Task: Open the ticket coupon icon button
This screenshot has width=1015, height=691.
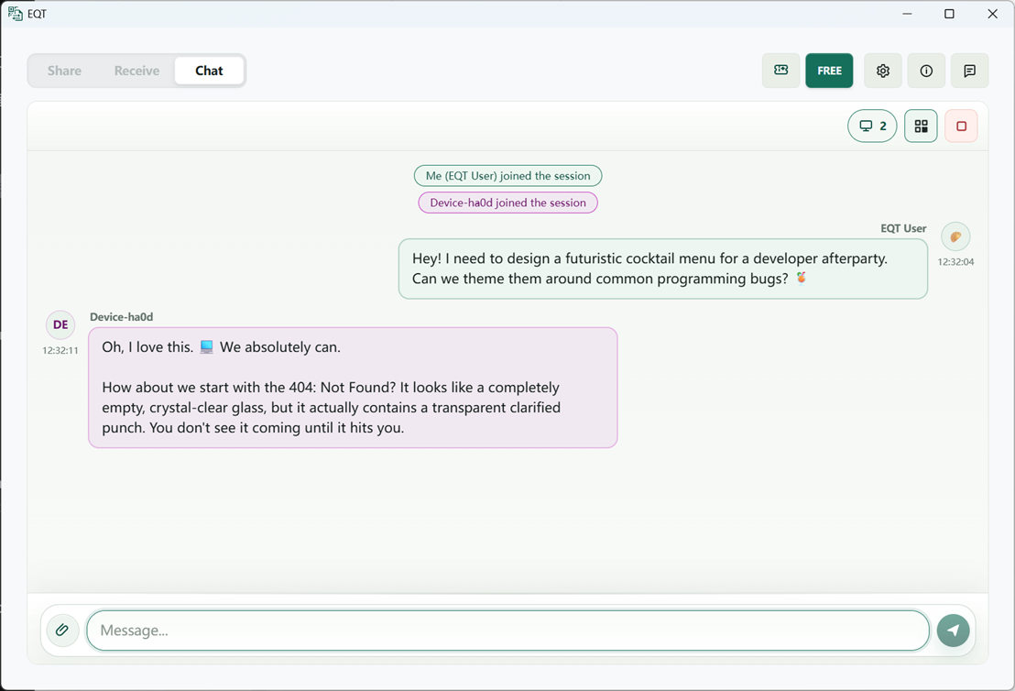Action: 781,71
